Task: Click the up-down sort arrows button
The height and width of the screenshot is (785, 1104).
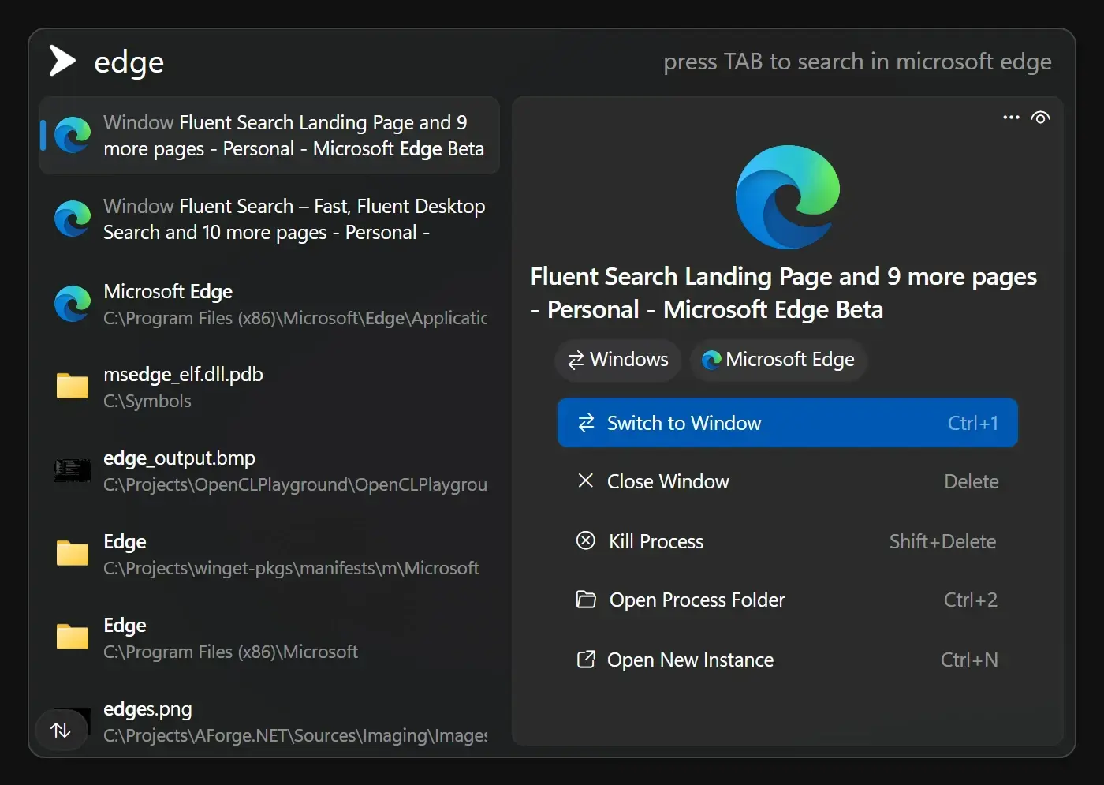Action: click(x=61, y=731)
